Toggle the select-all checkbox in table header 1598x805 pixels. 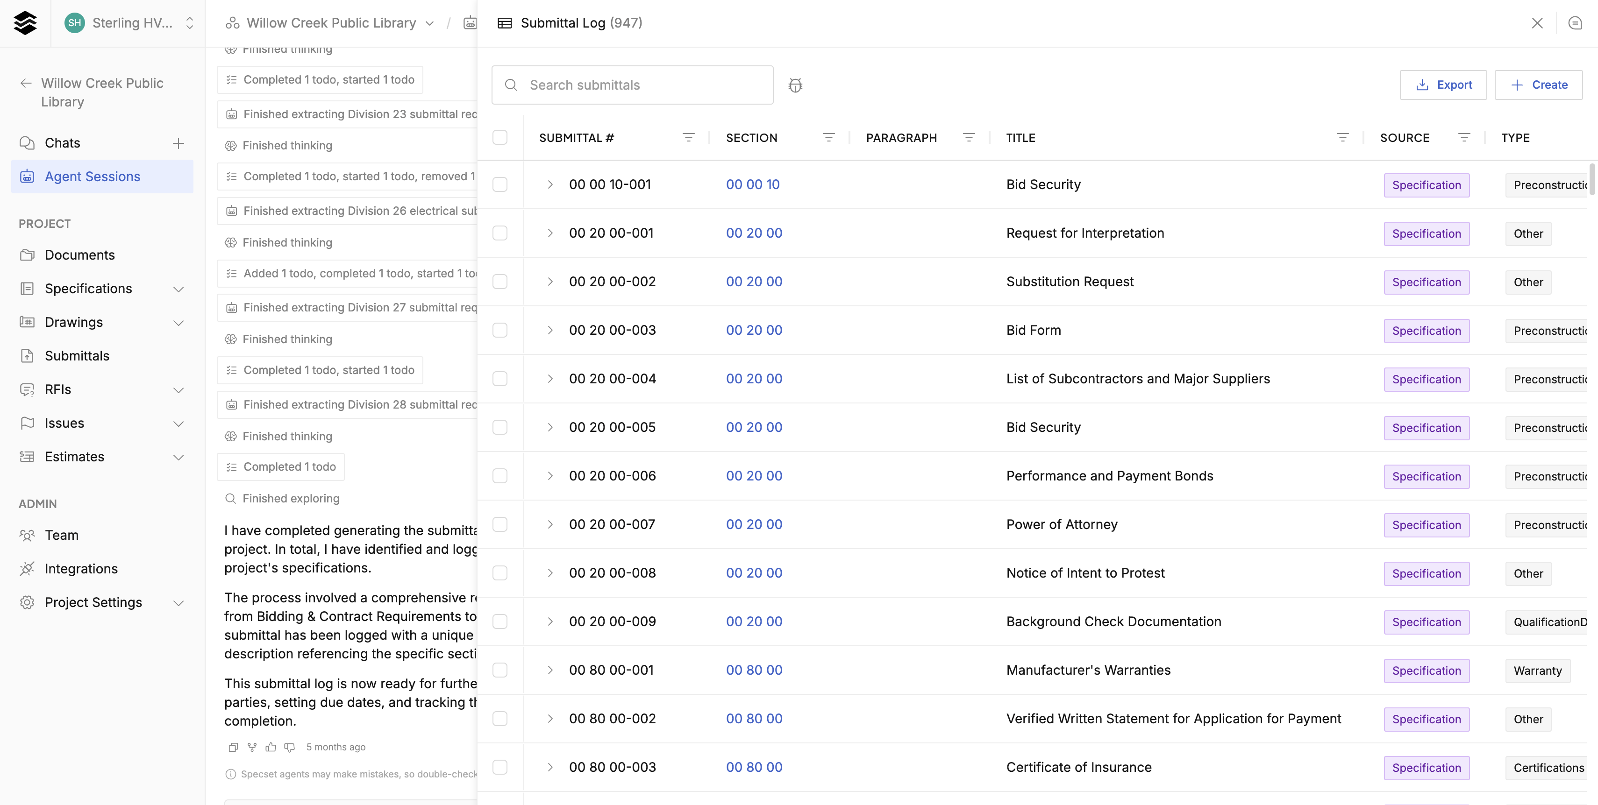coord(499,138)
